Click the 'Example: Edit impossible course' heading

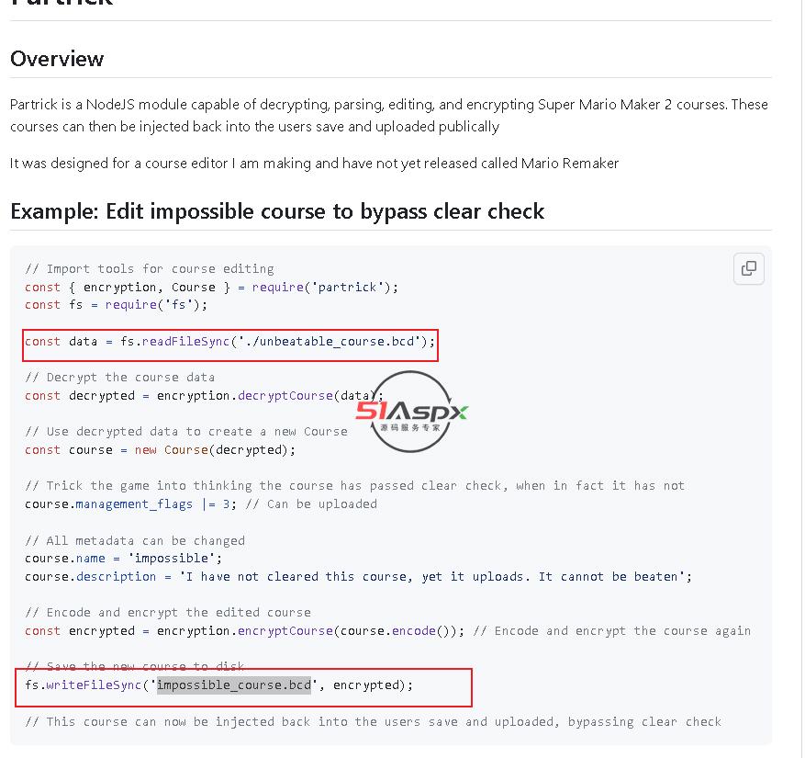[x=277, y=211]
